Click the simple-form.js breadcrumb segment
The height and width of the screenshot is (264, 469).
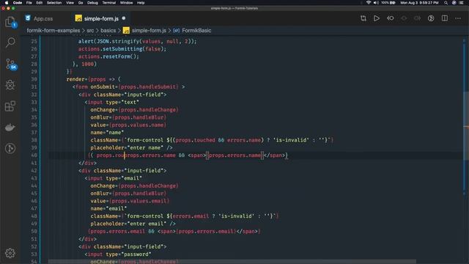(x=149, y=31)
